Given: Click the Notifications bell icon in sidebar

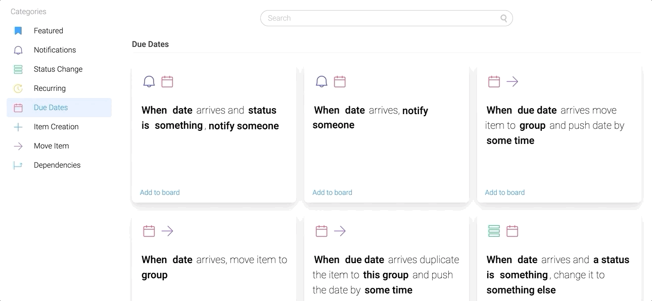Looking at the screenshot, I should click(18, 50).
